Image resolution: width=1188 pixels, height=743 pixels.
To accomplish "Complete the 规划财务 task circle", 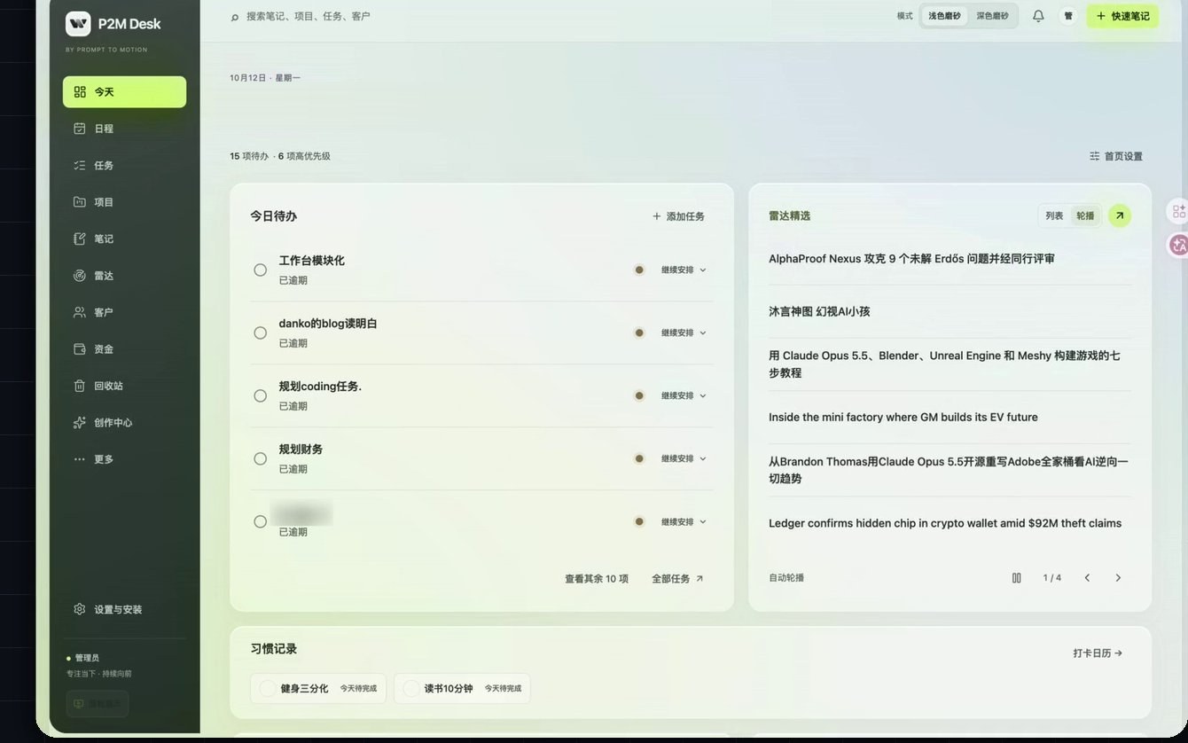I will click(x=260, y=459).
